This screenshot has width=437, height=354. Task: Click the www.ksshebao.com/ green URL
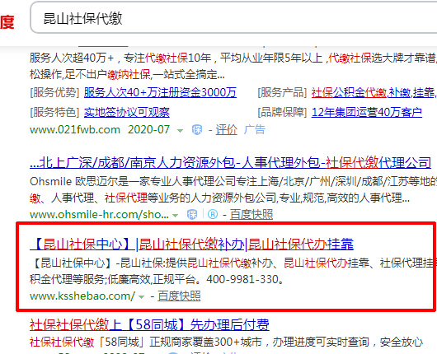(82, 296)
